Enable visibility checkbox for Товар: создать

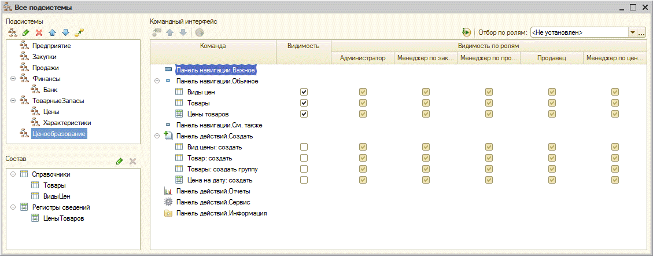[304, 158]
